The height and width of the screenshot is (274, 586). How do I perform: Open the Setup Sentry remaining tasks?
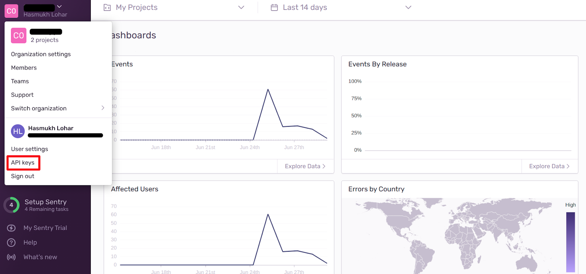[x=46, y=205]
